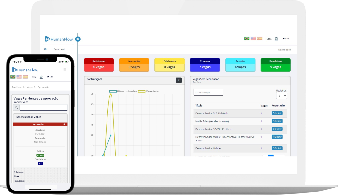
Task: Open the Registros count dropdown
Action: (x=282, y=96)
